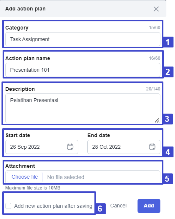Viewport: 175px width, 219px height.
Task: Click the numbered badge 5 beside Attachment
Action: pos(167,179)
